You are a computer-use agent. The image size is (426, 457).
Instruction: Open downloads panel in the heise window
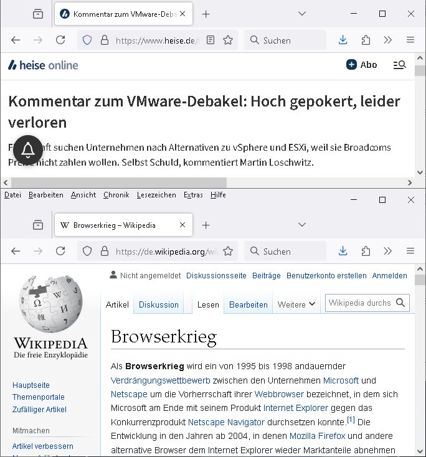click(x=343, y=40)
